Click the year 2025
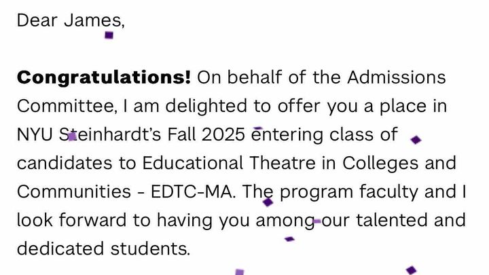 (x=223, y=135)
